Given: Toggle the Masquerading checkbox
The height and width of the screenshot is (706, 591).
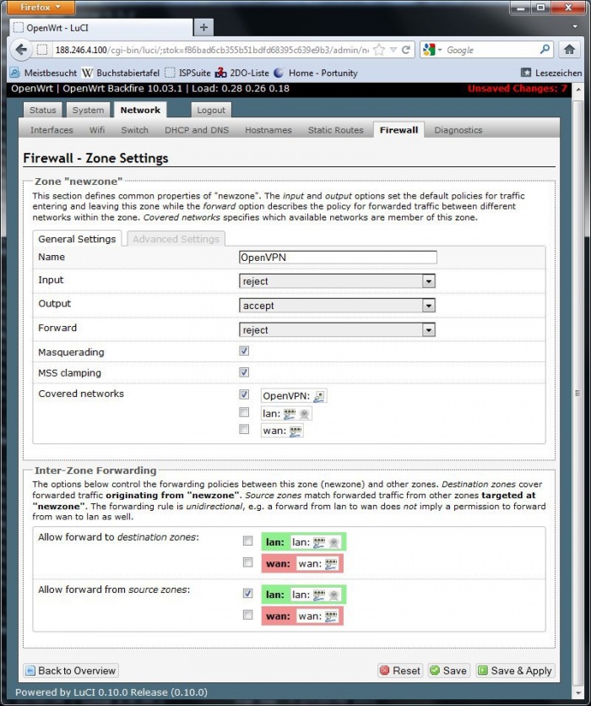Looking at the screenshot, I should (x=244, y=351).
